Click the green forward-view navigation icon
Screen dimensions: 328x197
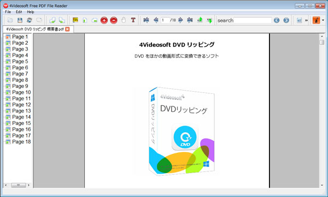click(x=209, y=20)
